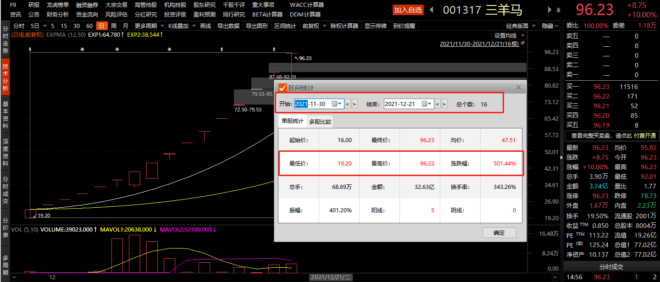Click the price alert bell icon

pos(558,10)
